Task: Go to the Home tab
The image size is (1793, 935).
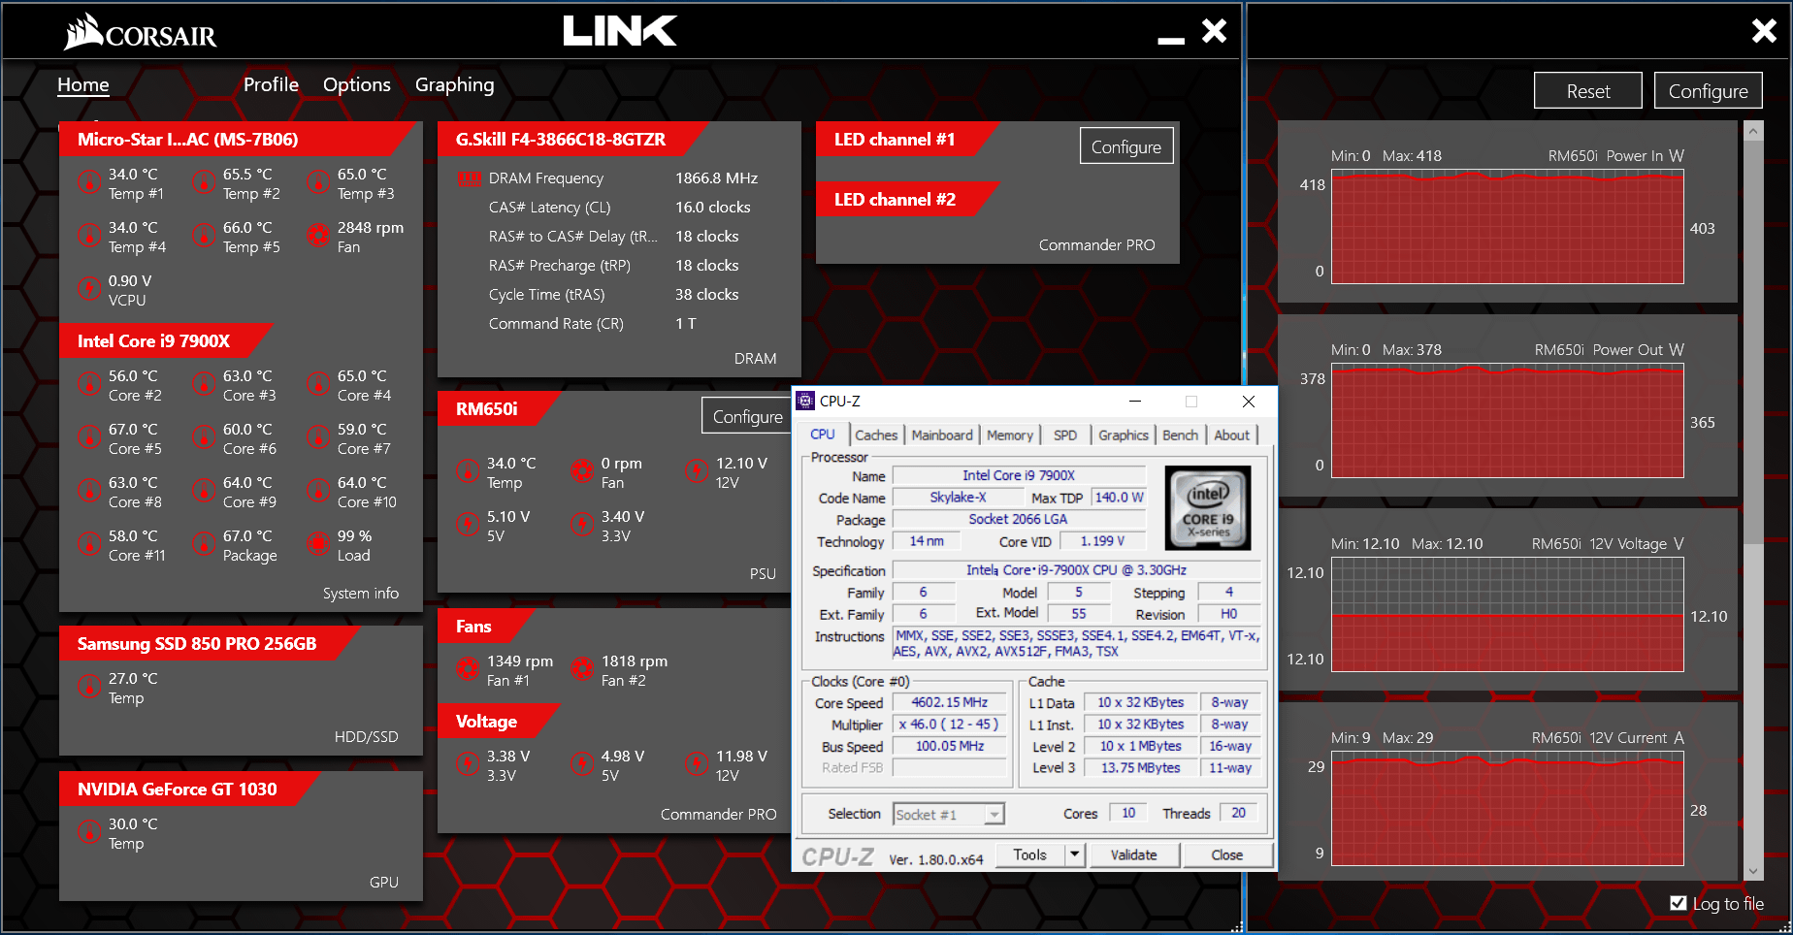Action: coord(83,84)
